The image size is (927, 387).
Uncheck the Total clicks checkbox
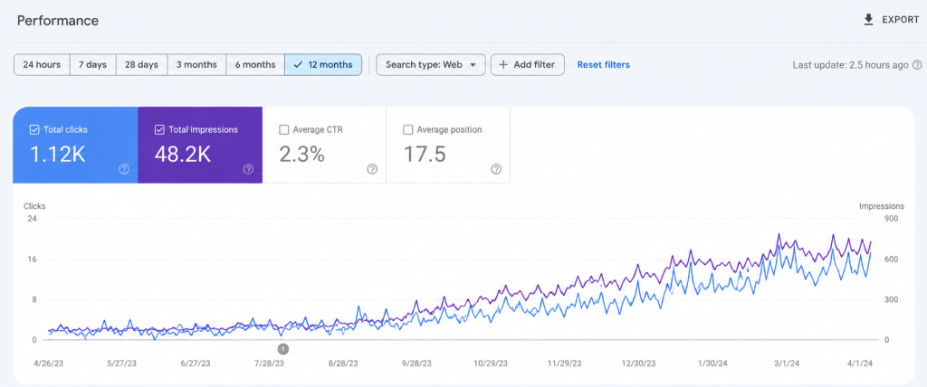pyautogui.click(x=34, y=129)
